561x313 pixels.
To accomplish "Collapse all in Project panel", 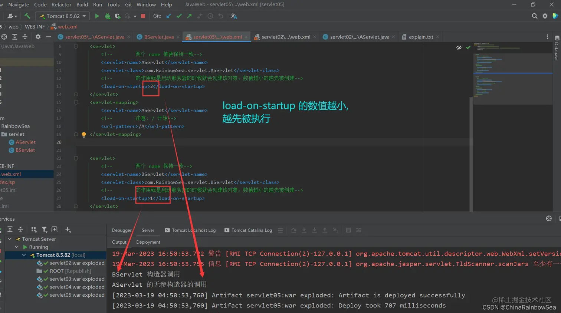I will pos(25,37).
